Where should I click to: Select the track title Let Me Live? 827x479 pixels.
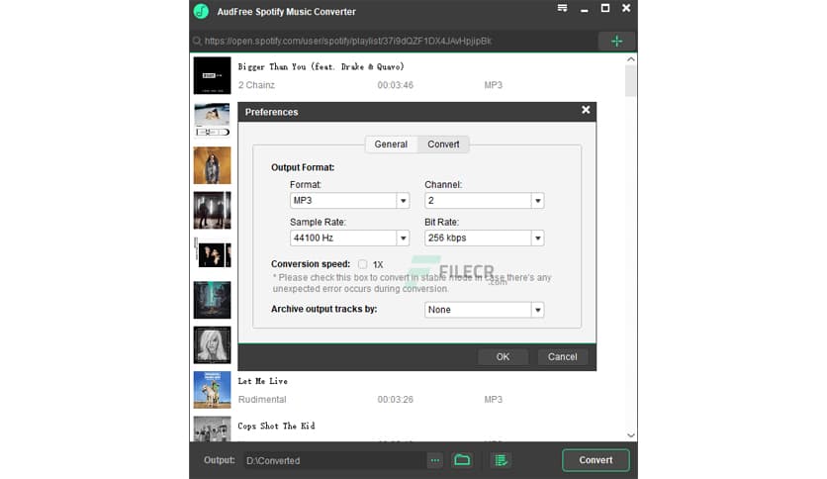(263, 381)
